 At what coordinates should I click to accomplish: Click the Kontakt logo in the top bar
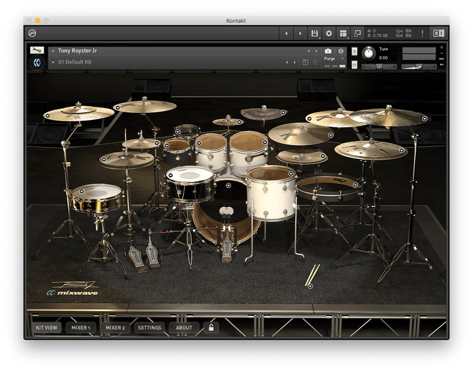point(32,33)
